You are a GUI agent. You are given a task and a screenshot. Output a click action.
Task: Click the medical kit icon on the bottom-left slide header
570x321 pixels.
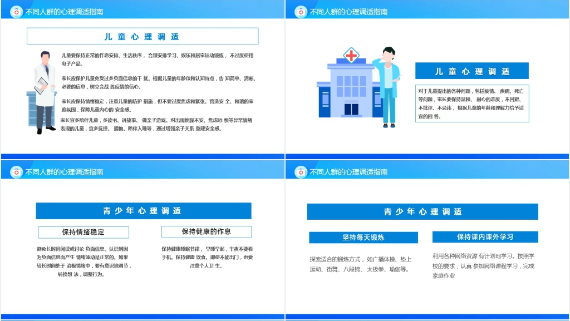pos(16,171)
